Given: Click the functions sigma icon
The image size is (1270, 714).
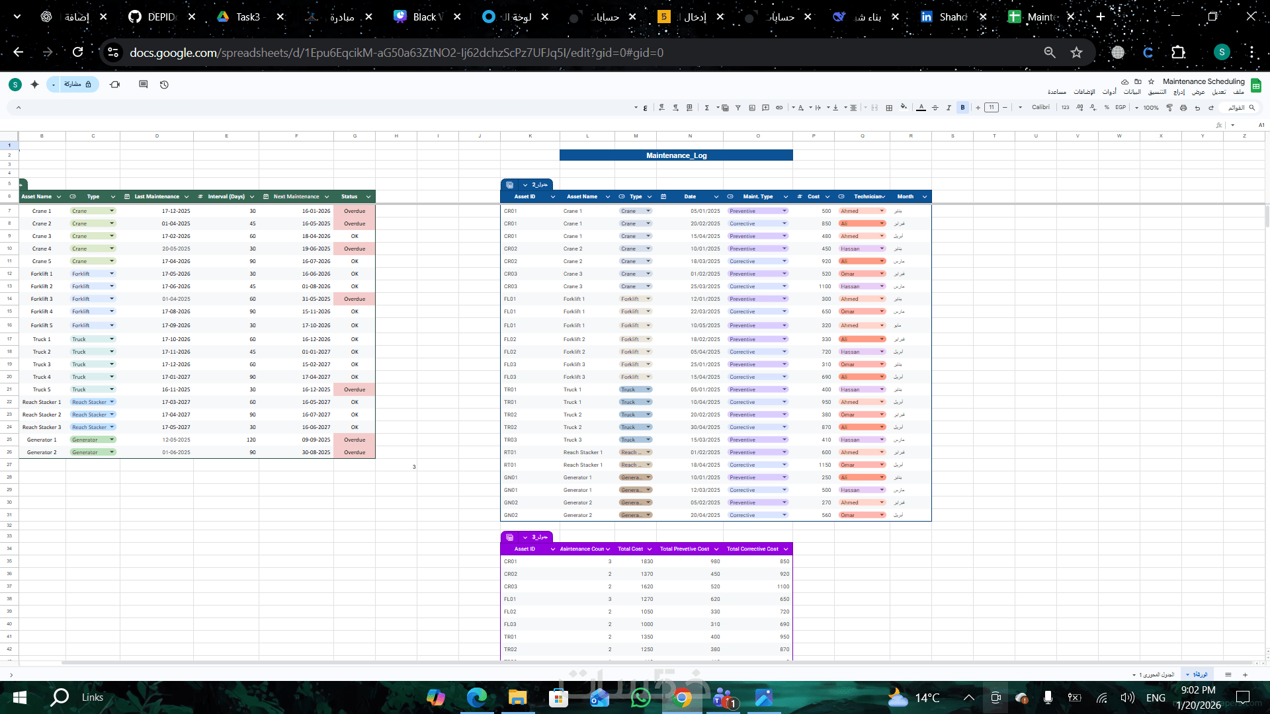Looking at the screenshot, I should [706, 107].
